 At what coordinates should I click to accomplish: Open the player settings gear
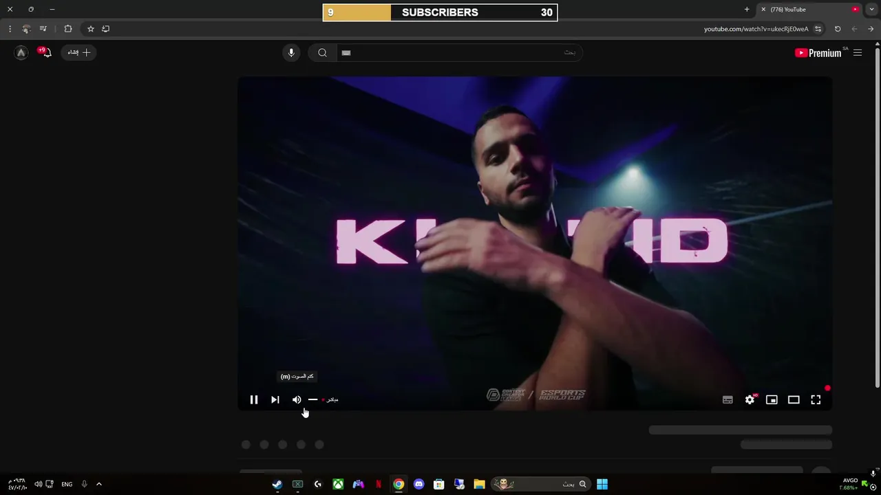click(750, 399)
